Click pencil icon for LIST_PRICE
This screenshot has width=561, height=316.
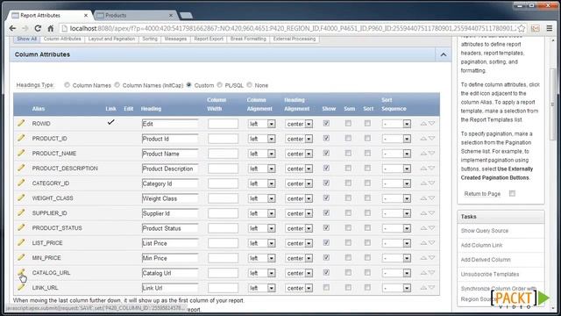pyautogui.click(x=21, y=242)
